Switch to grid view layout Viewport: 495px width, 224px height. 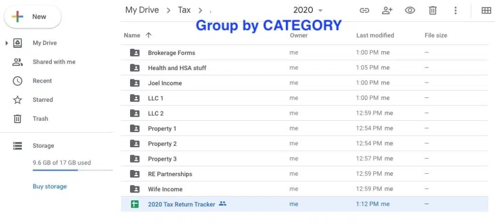click(x=486, y=10)
